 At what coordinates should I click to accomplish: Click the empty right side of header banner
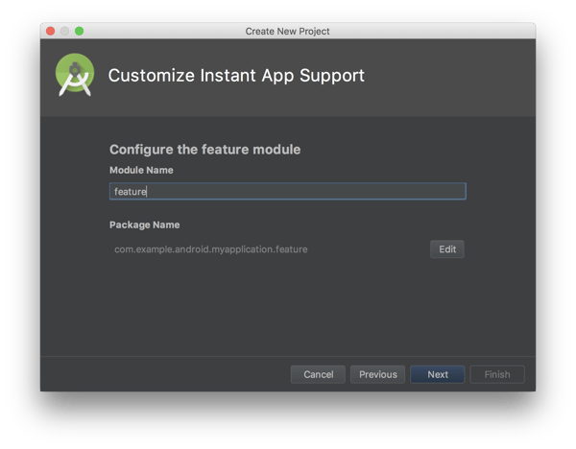461,77
